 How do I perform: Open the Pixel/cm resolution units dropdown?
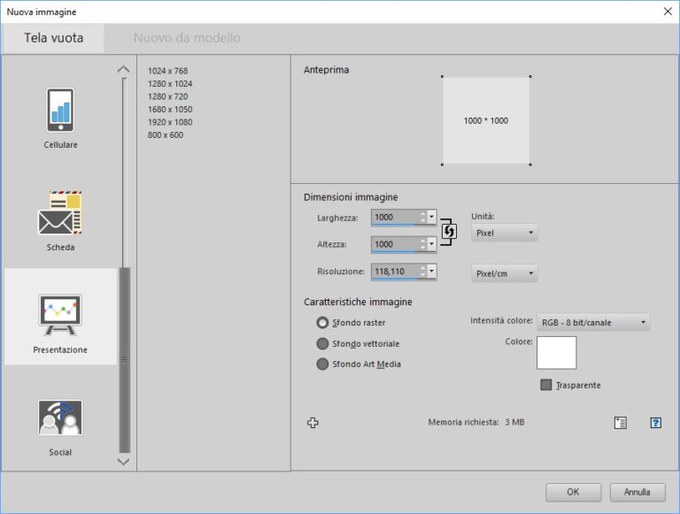point(504,274)
